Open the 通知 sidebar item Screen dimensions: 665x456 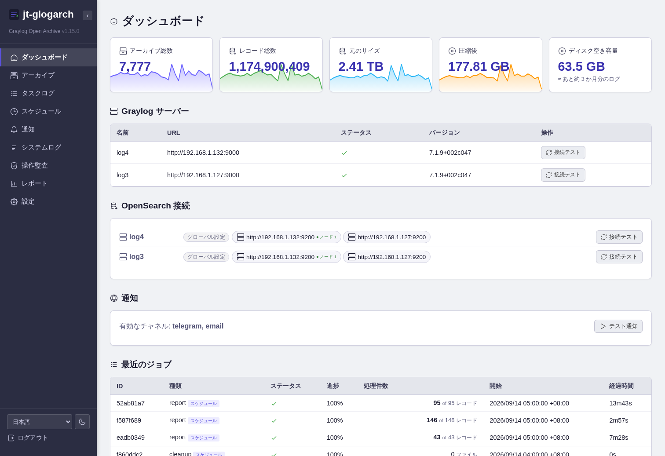coord(48,130)
